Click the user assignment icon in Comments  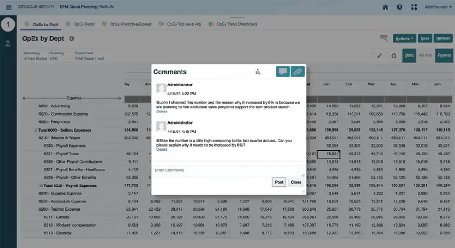click(x=257, y=72)
